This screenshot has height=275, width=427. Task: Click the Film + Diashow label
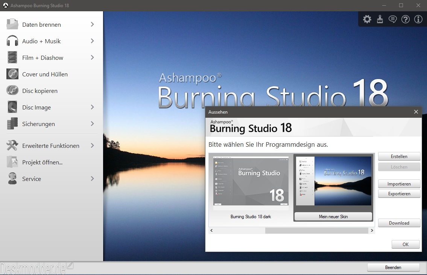(43, 58)
